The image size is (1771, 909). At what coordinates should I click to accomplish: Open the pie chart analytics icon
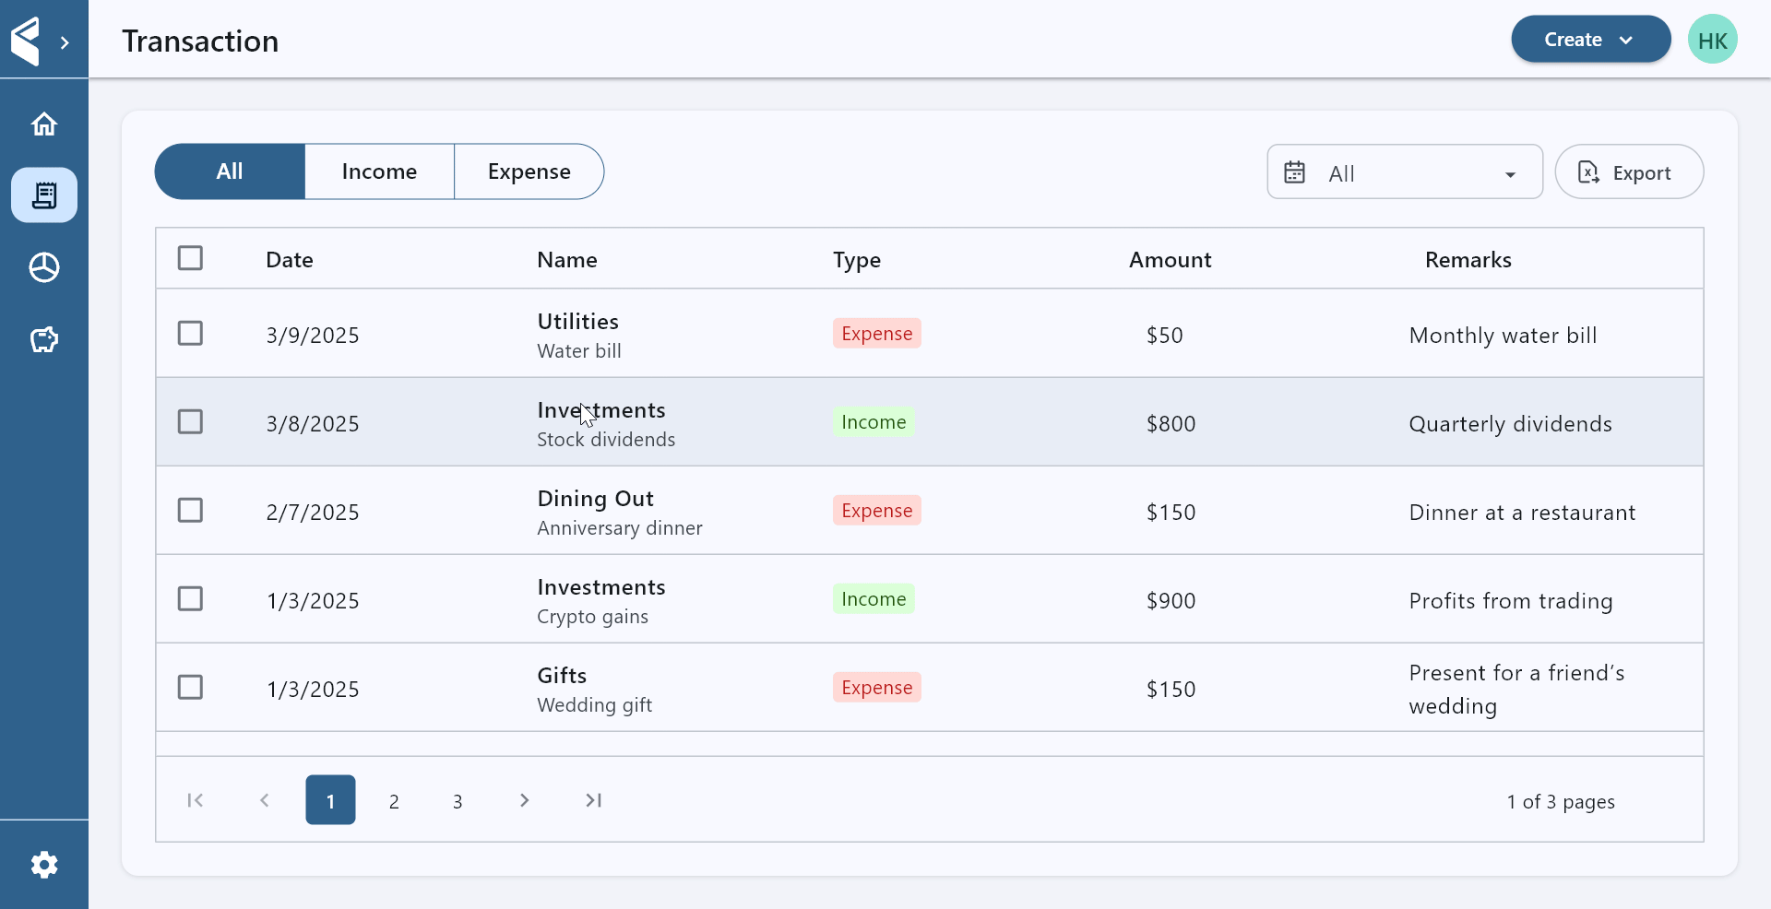[x=44, y=267]
